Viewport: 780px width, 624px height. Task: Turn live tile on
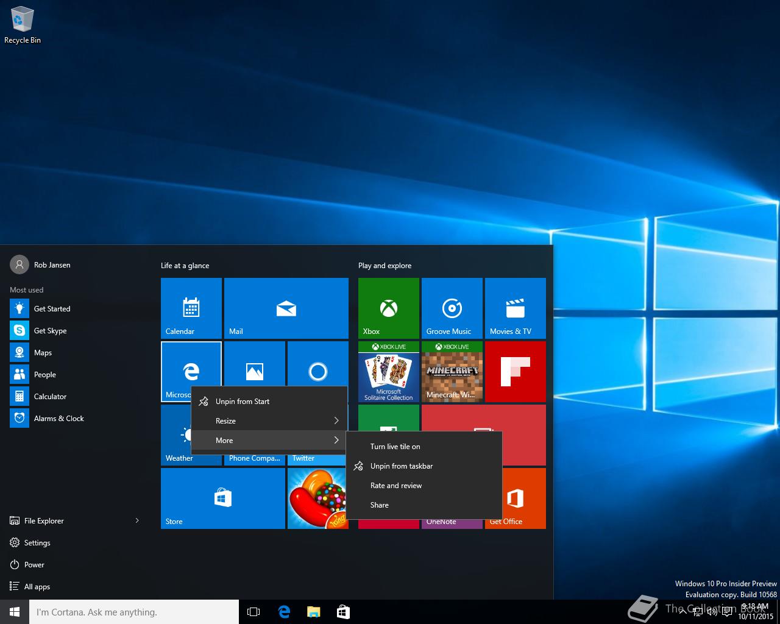tap(424, 447)
